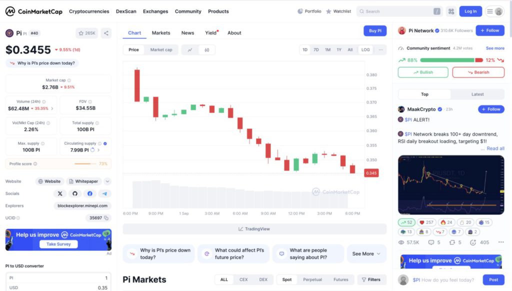Viewport: 512px width, 291px height.
Task: Open the apps grid icon near Log In
Action: [x=451, y=11]
